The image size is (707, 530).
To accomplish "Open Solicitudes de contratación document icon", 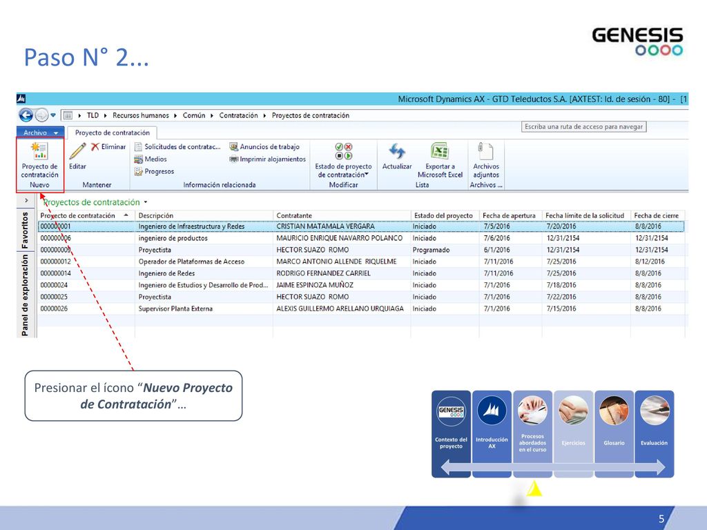I will (x=138, y=146).
